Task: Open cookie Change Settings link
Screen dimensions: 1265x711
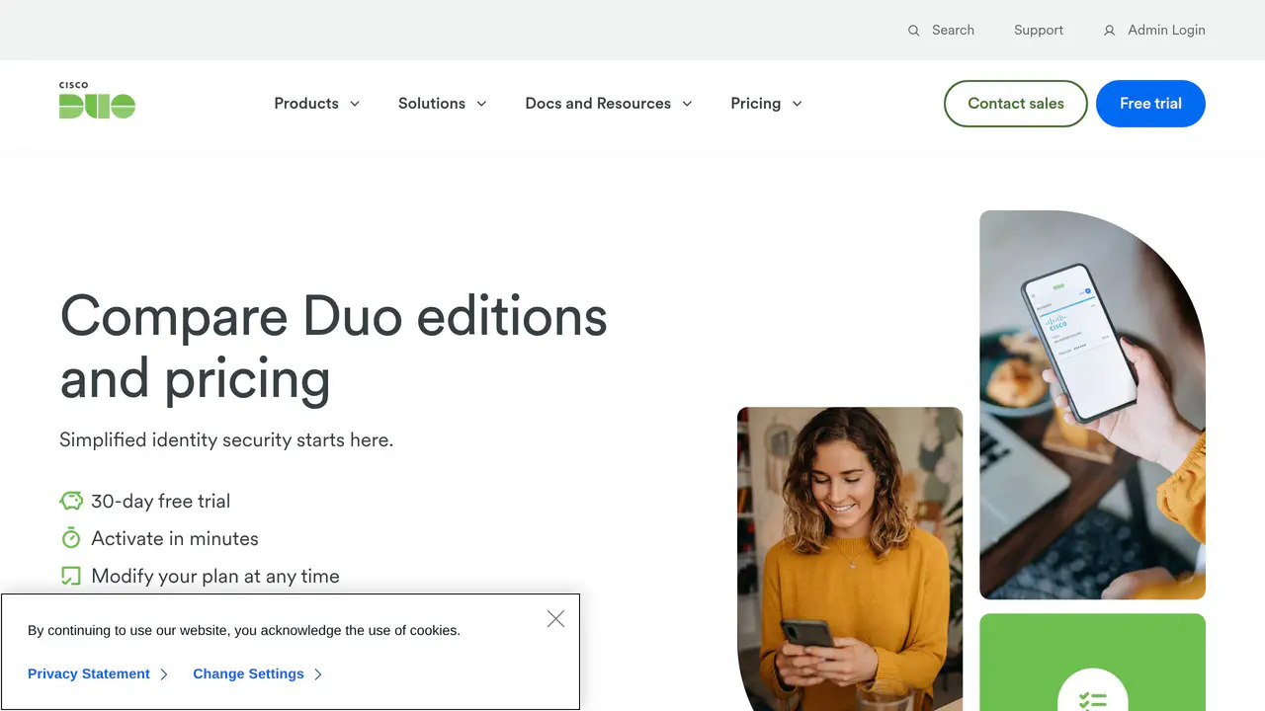Action: coord(248,674)
